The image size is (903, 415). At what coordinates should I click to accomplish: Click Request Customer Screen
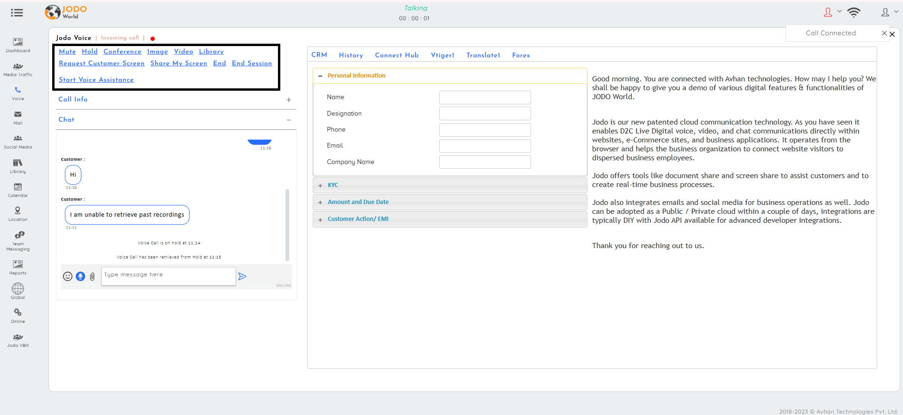tap(102, 63)
